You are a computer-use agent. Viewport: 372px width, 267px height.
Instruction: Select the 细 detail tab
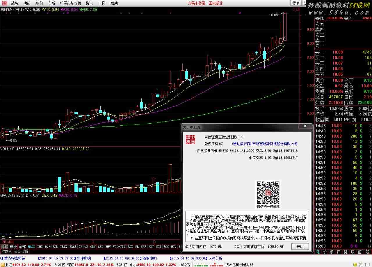coord(332,252)
